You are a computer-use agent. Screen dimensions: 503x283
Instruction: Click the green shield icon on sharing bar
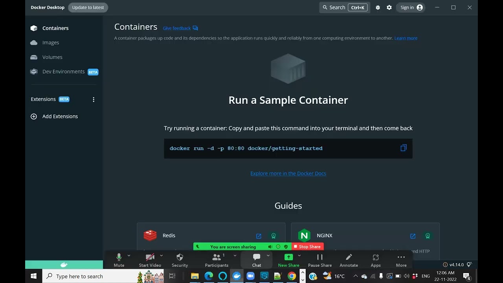coord(286,247)
